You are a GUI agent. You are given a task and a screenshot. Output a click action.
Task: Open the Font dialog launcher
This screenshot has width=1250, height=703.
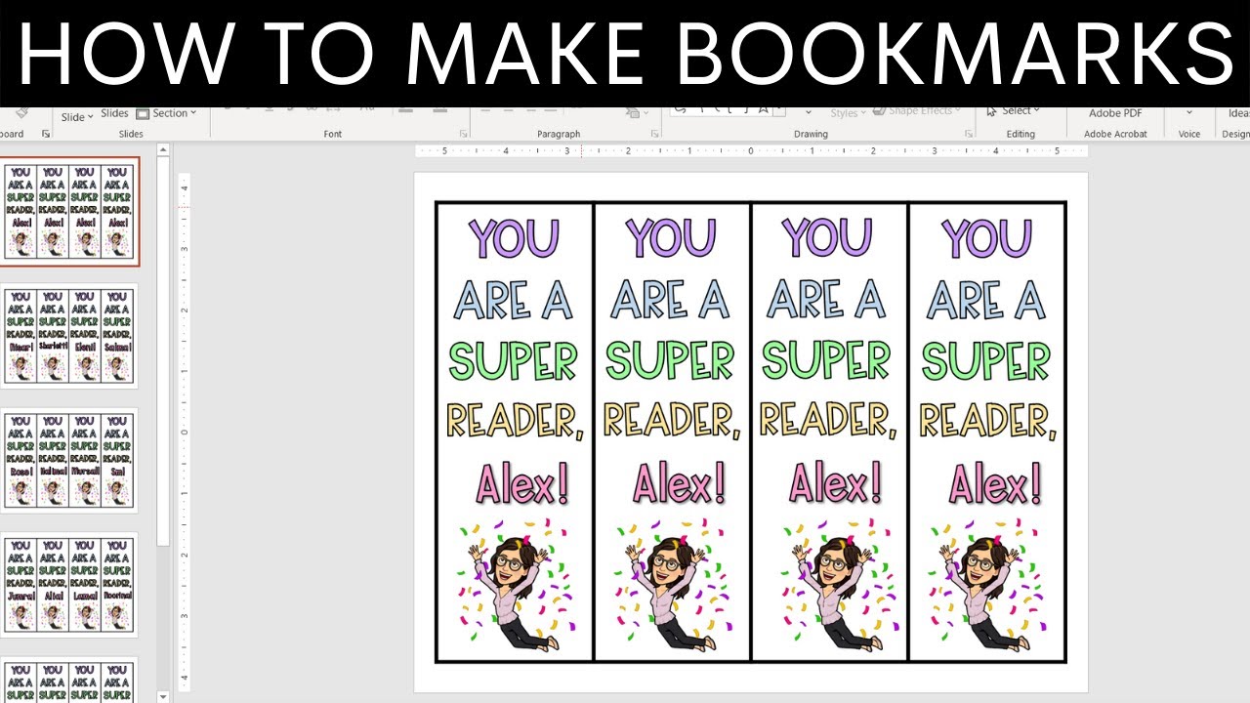tap(464, 134)
